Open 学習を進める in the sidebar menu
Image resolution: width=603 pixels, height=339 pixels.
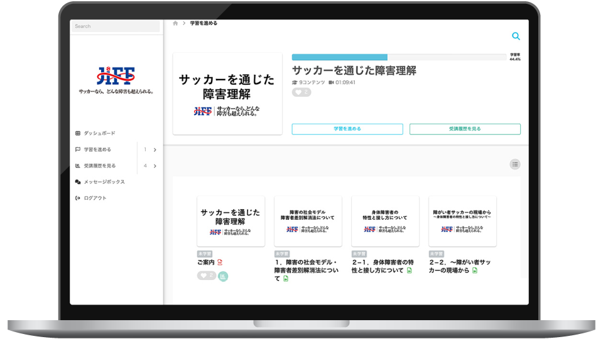[98, 149]
